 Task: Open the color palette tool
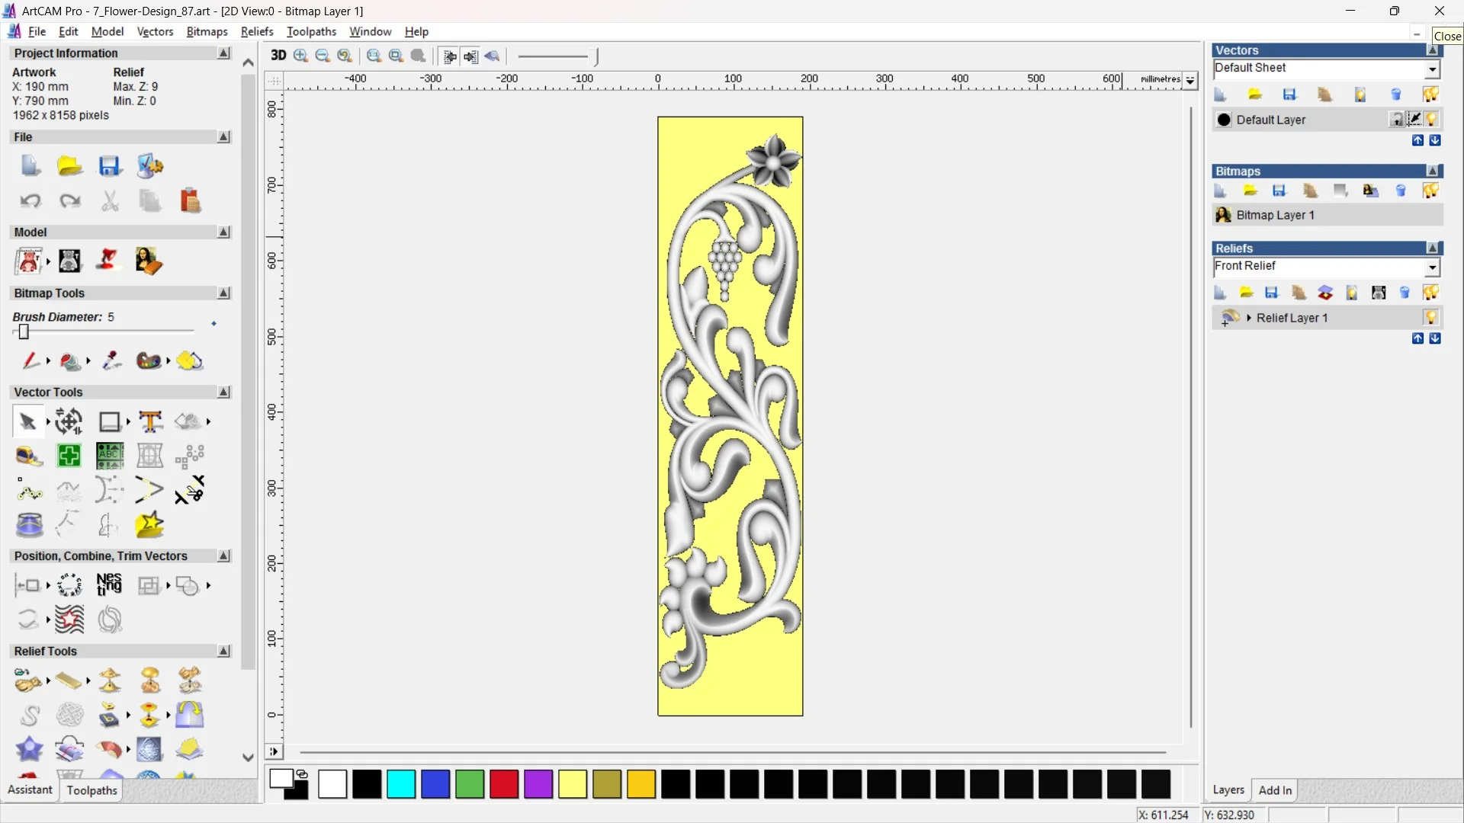[x=149, y=360]
